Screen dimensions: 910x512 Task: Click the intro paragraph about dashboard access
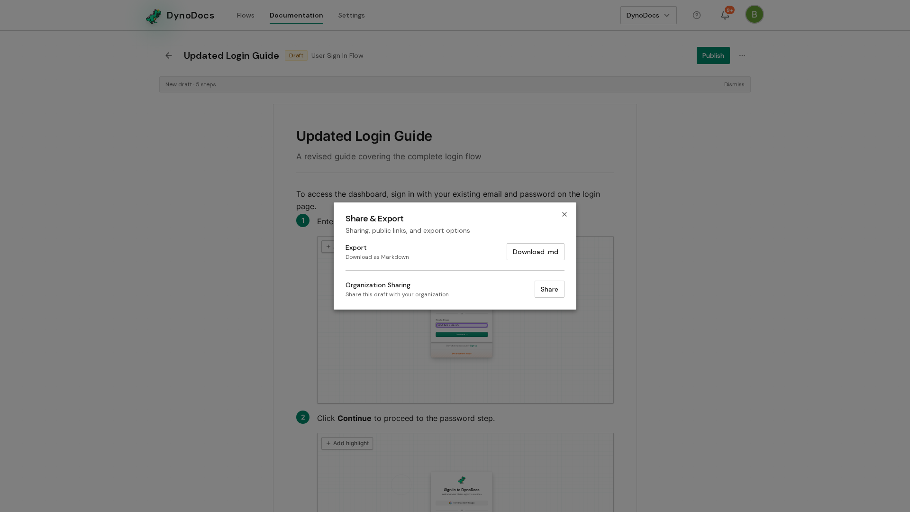pos(448,200)
